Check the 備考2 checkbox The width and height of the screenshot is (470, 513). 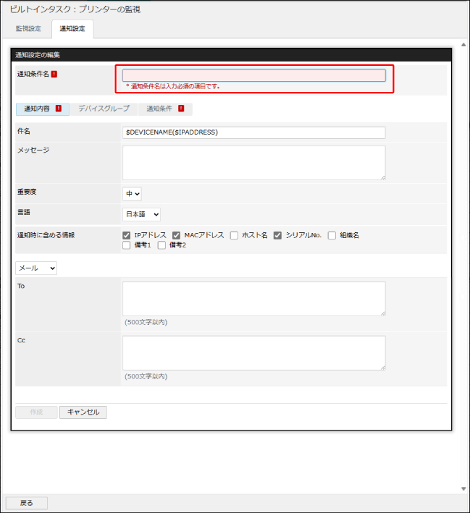(x=161, y=245)
